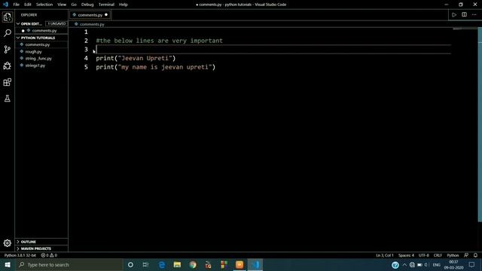Open the Explorer view in activity bar
Screen dimensions: 482x271
8,17
